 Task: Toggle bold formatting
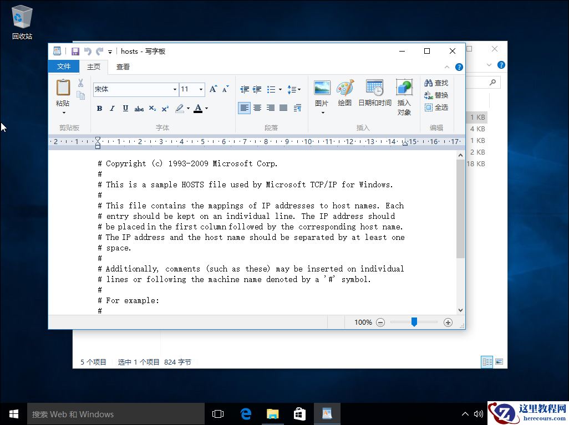point(99,108)
